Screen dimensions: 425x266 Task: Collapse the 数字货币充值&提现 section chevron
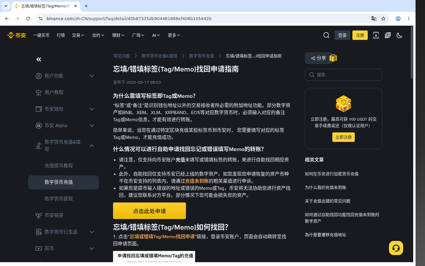pyautogui.click(x=92, y=146)
